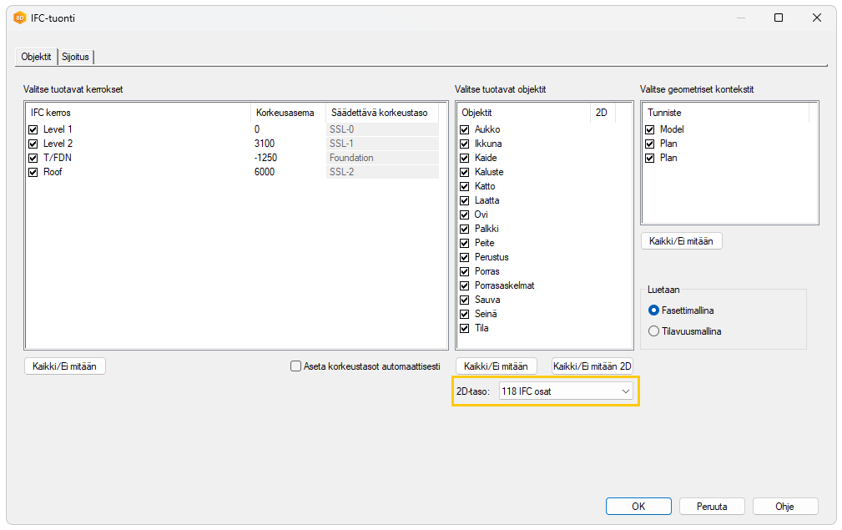The width and height of the screenshot is (842, 530).
Task: Click the IFC-tuonti application icon
Action: tap(20, 18)
